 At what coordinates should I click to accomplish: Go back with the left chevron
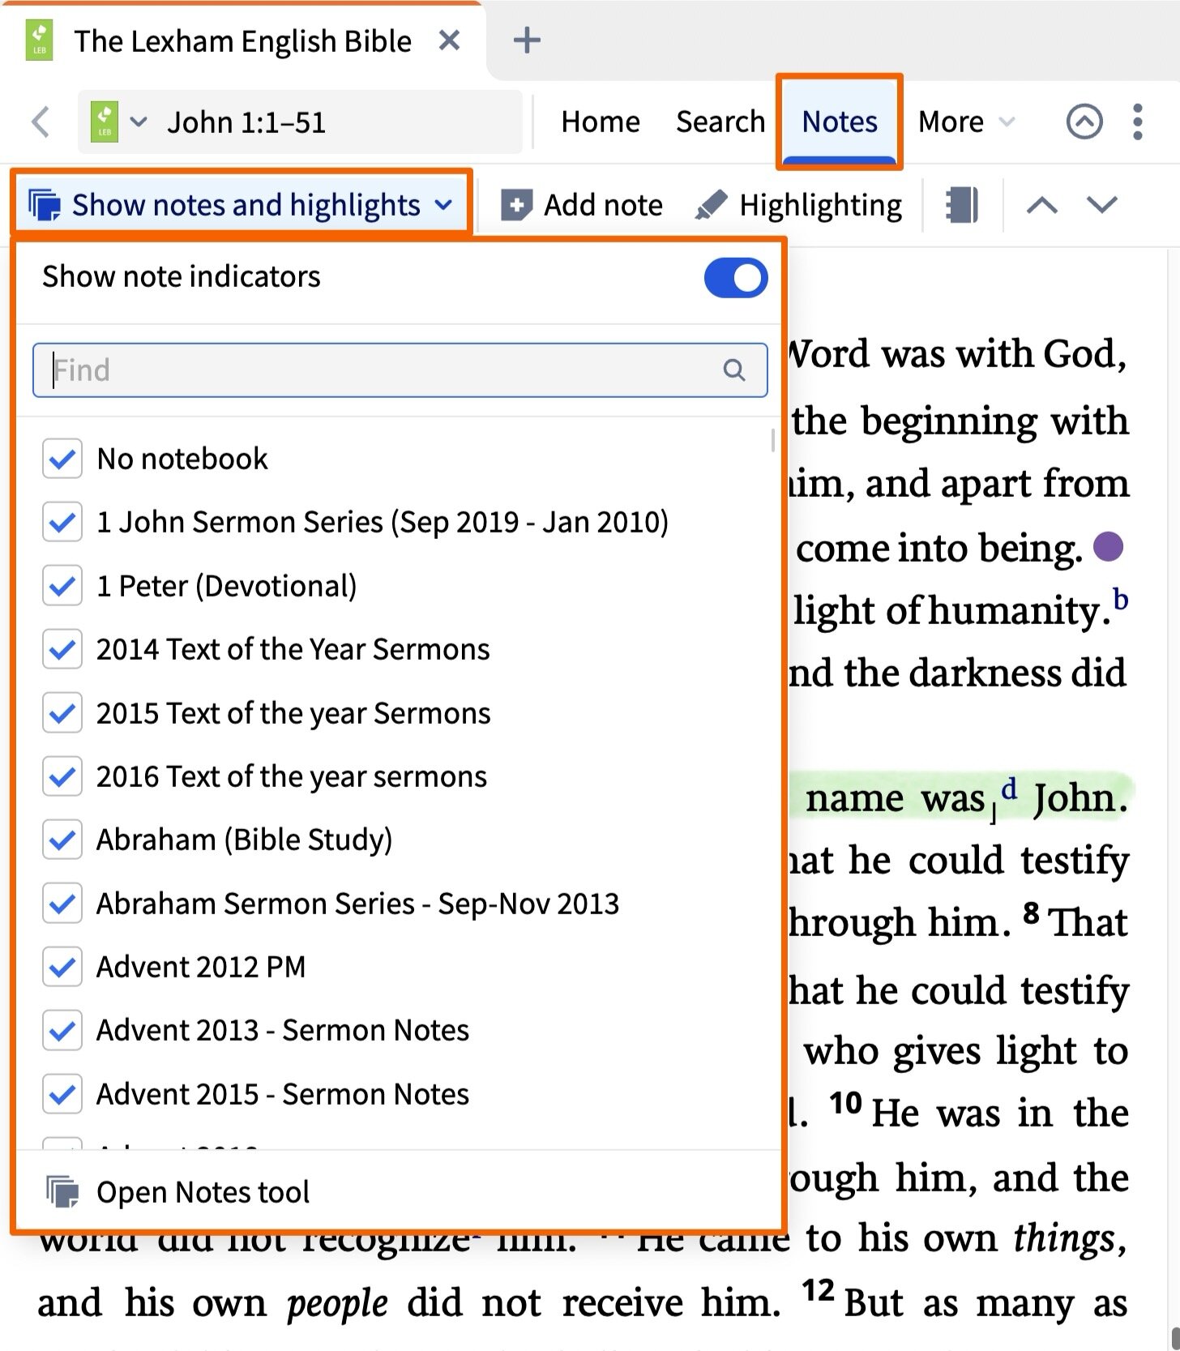point(41,122)
